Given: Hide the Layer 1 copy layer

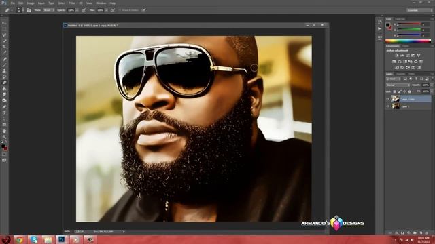Looking at the screenshot, I should (x=388, y=99).
